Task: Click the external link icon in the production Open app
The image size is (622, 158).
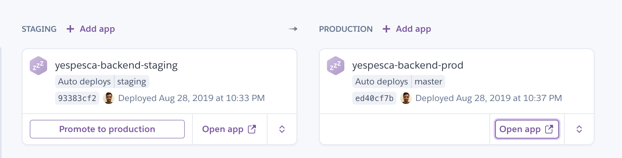Action: (x=549, y=129)
